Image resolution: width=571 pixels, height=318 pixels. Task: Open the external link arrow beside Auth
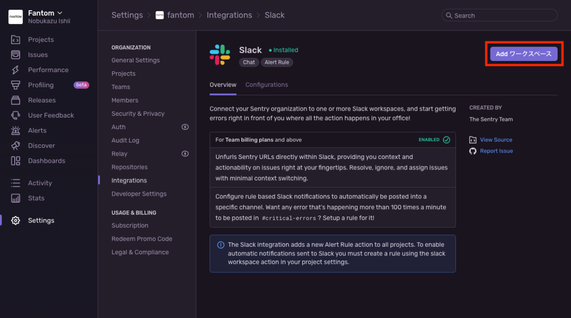pos(185,127)
